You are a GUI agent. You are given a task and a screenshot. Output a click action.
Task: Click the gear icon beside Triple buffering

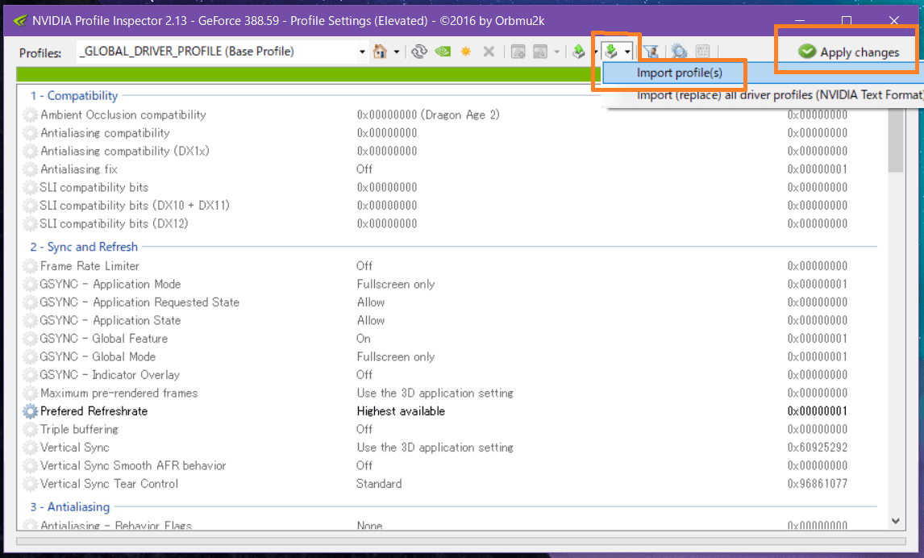30,430
